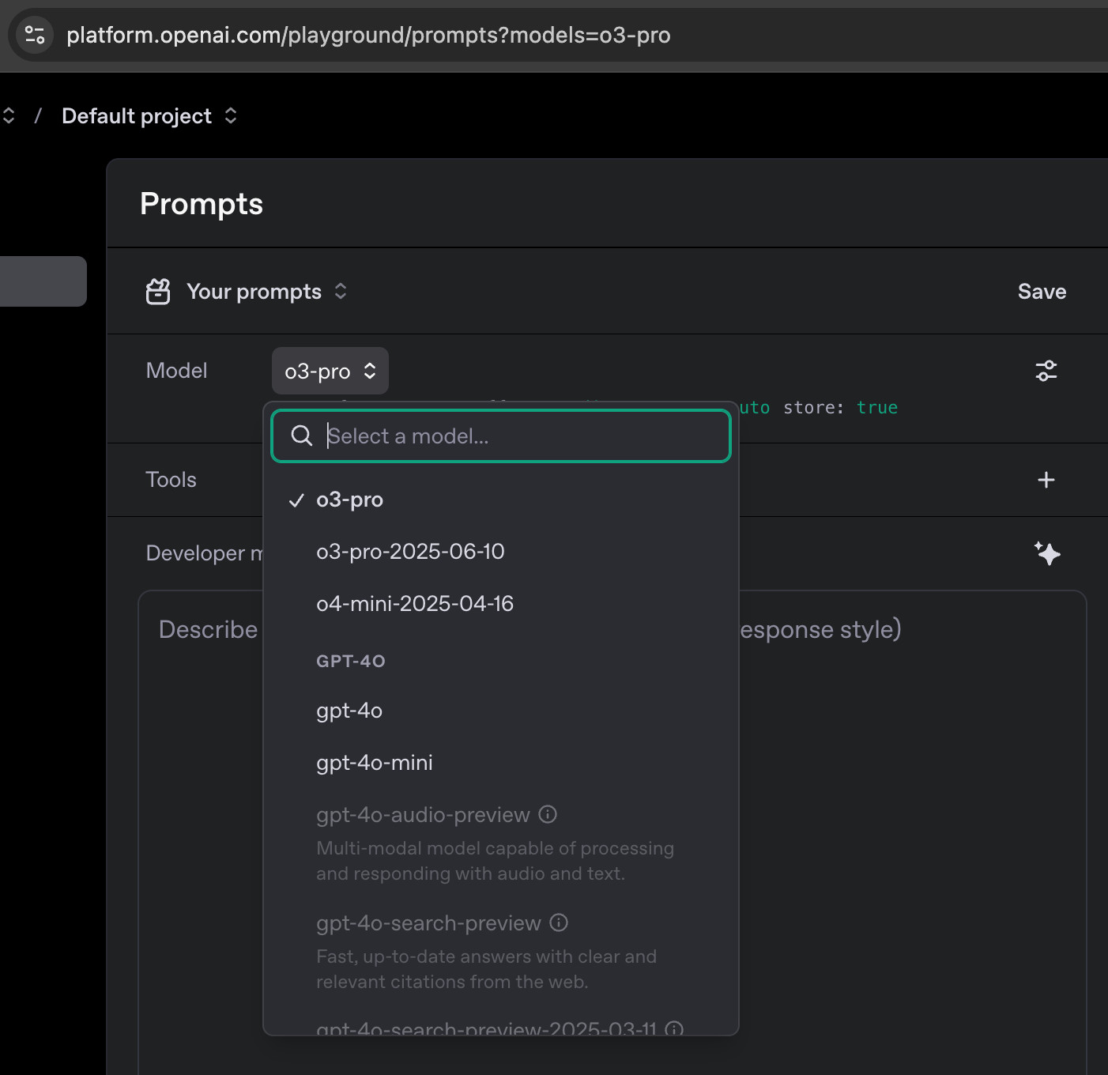Click the highlighted sidebar item
The image size is (1108, 1075).
point(43,281)
